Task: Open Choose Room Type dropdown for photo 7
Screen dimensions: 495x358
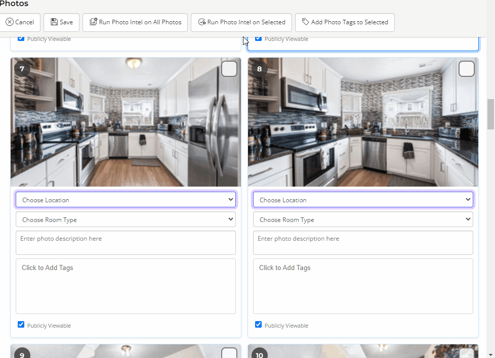Action: [x=126, y=219]
